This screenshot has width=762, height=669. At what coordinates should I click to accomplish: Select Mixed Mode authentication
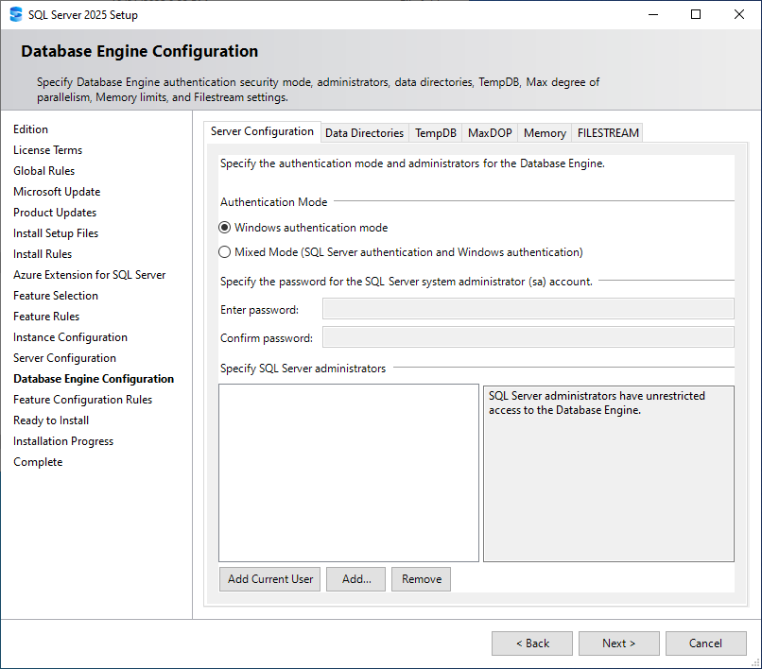[x=224, y=250]
